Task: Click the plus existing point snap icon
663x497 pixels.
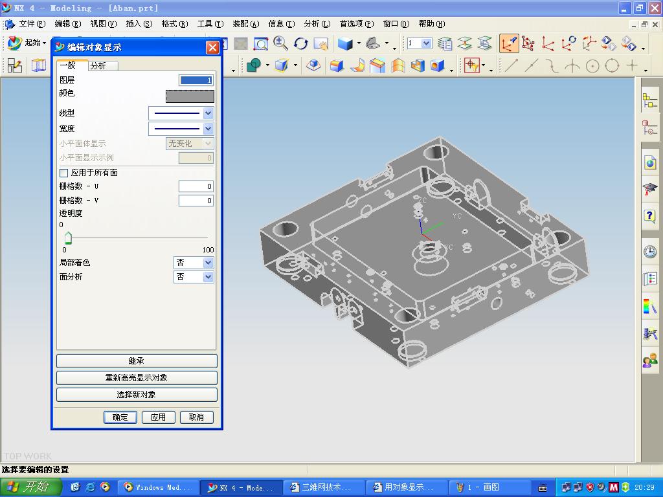Action: pyautogui.click(x=632, y=65)
